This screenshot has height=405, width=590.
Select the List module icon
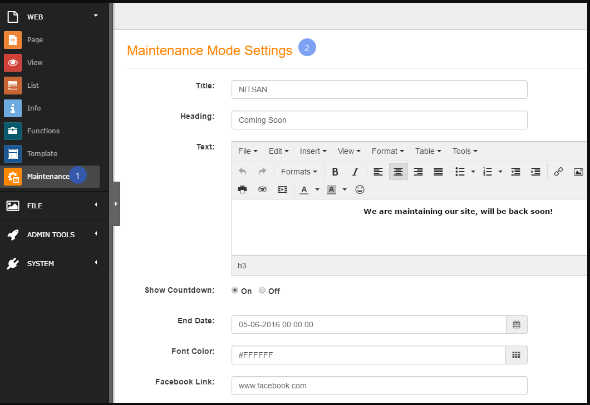click(13, 86)
